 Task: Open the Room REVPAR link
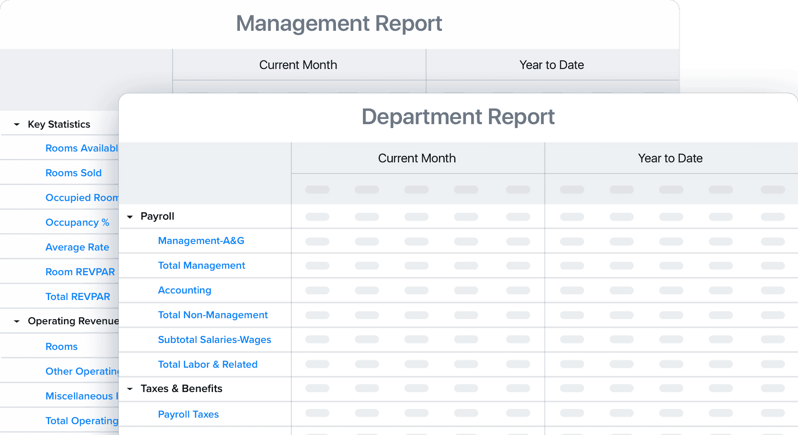click(80, 272)
